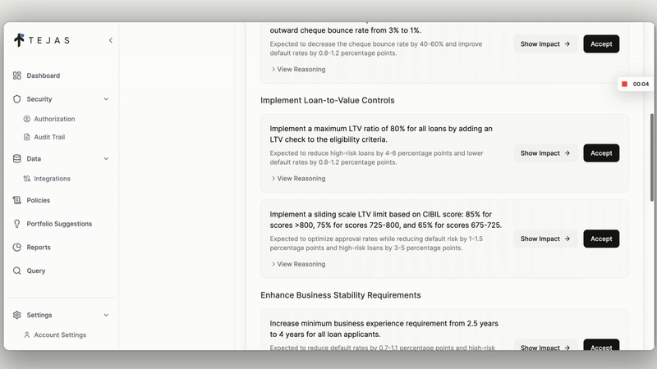
Task: Click the Dashboard grid icon
Action: (x=17, y=75)
